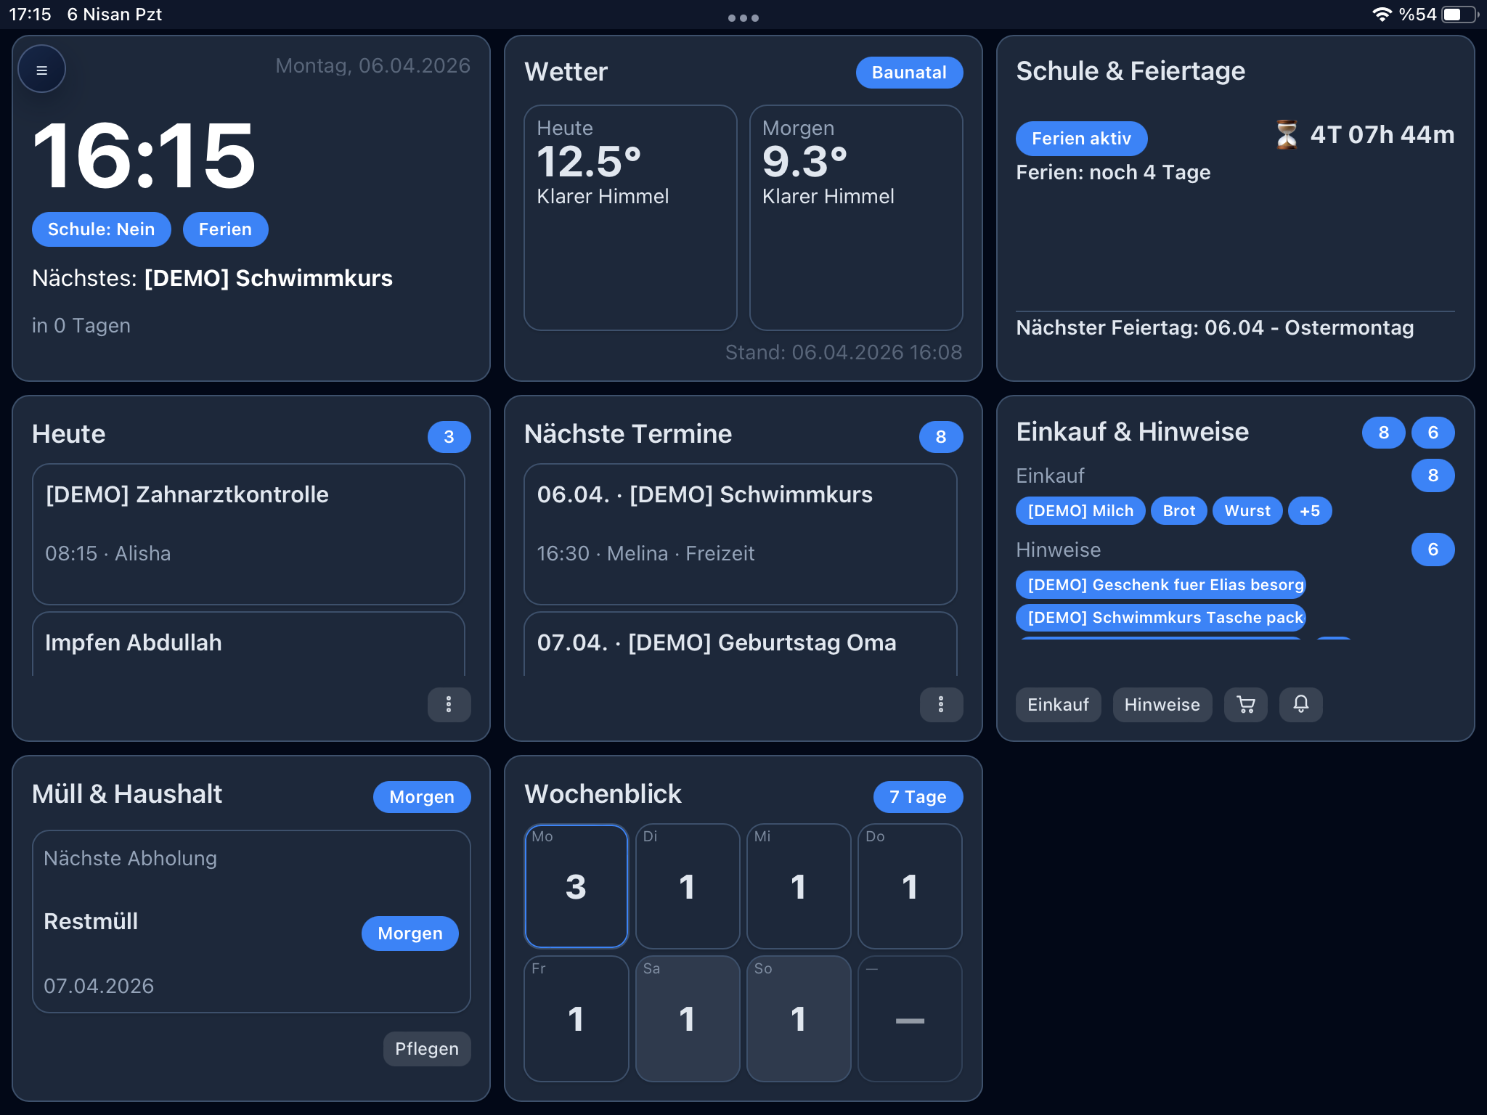The image size is (1487, 1115).
Task: Expand the Einkauf count badge 8
Action: pos(1433,475)
